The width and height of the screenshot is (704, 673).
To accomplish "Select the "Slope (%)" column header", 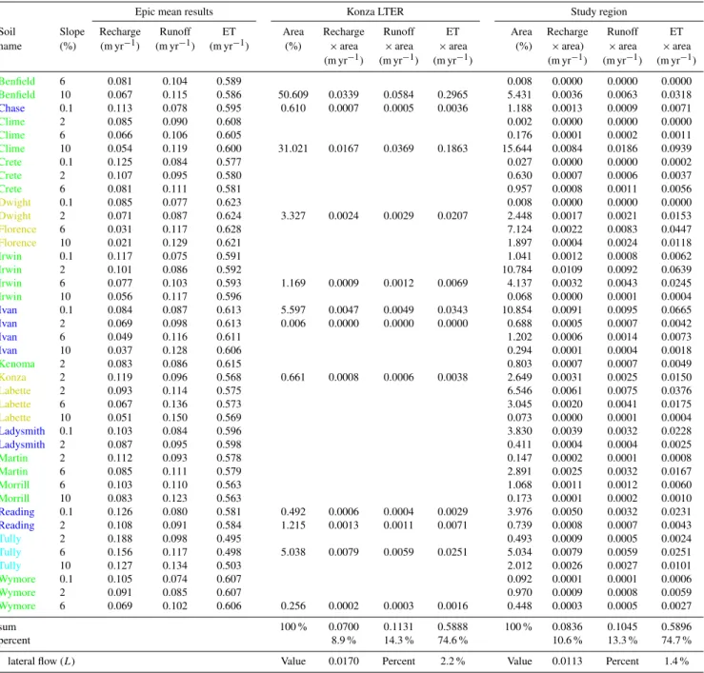I will coord(71,39).
